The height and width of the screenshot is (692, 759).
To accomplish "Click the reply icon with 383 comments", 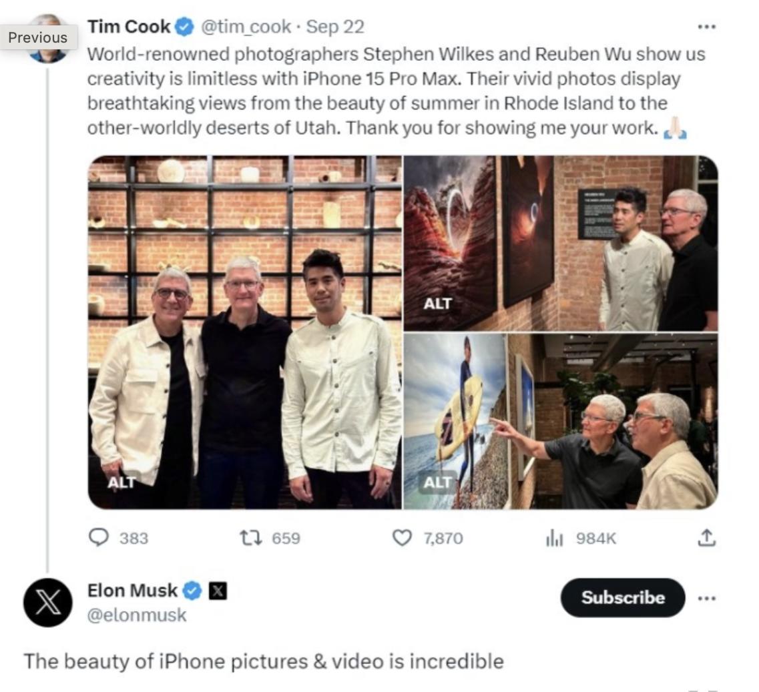I will pos(99,538).
